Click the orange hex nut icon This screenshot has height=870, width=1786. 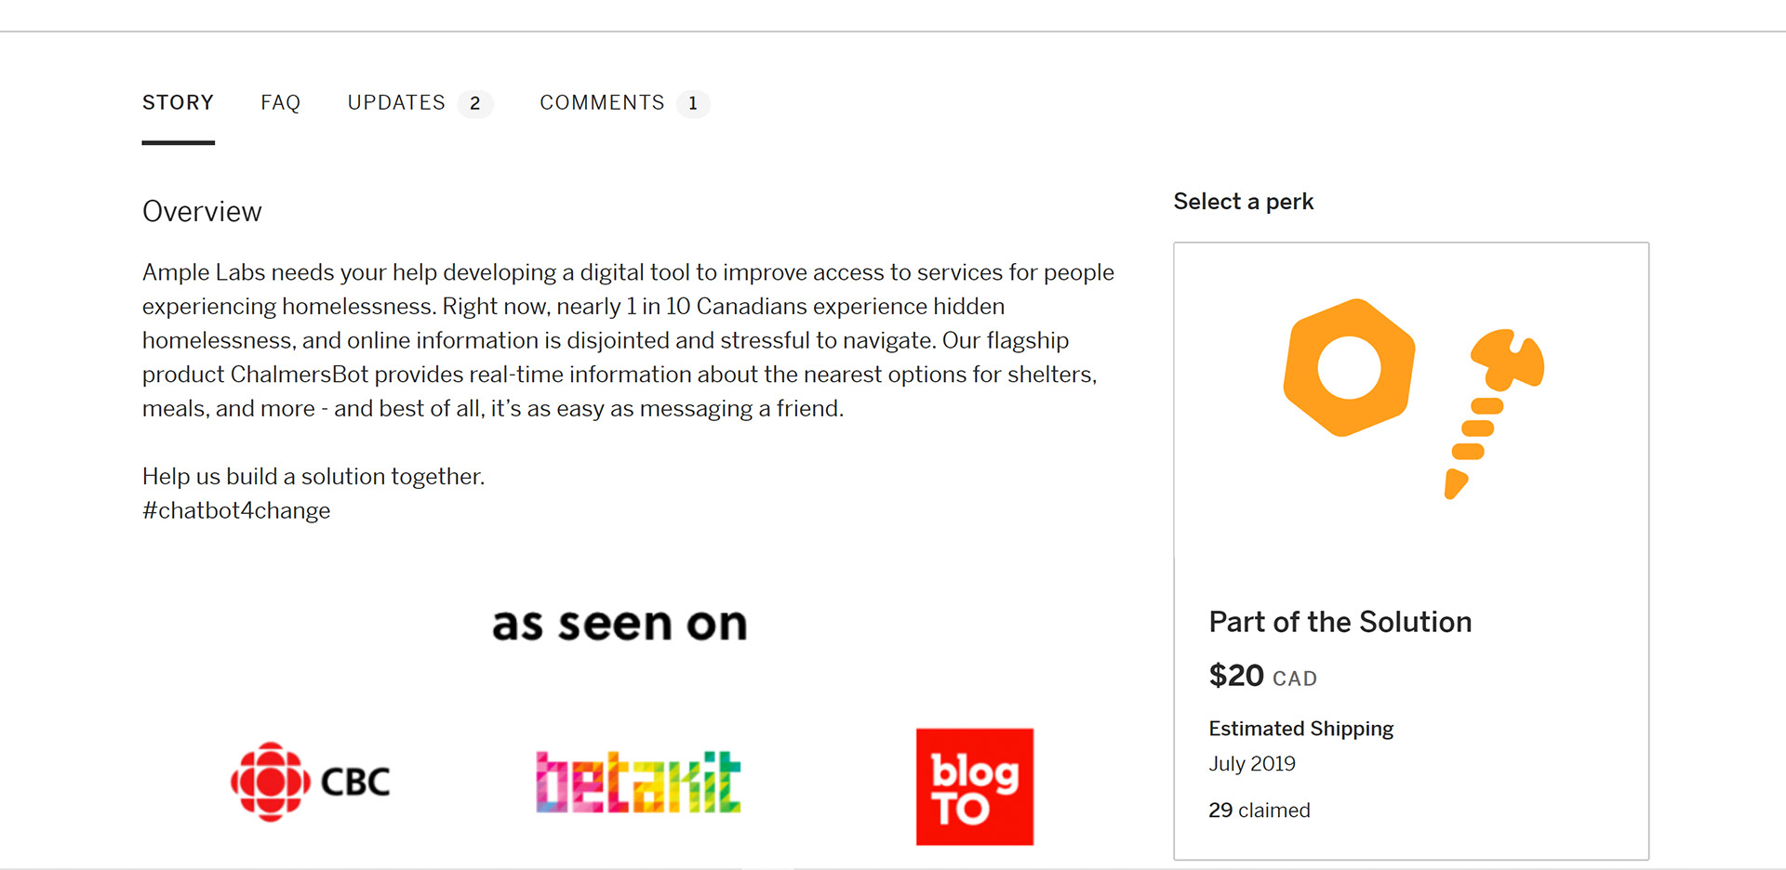[x=1349, y=367]
